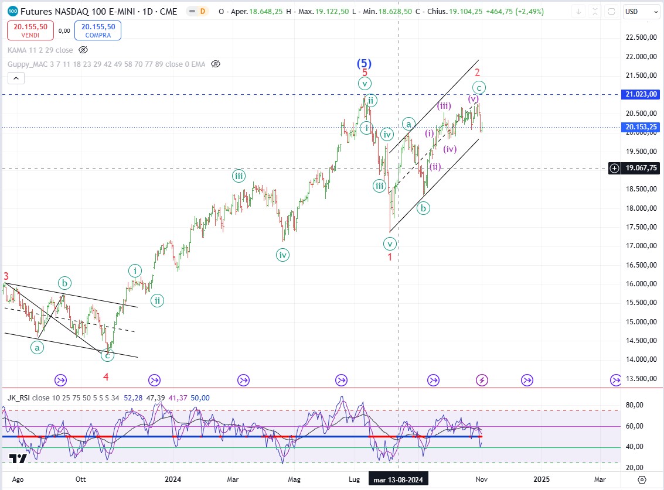The width and height of the screenshot is (664, 490).
Task: Click the mar 13-08-2024 date label
Action: (x=398, y=479)
